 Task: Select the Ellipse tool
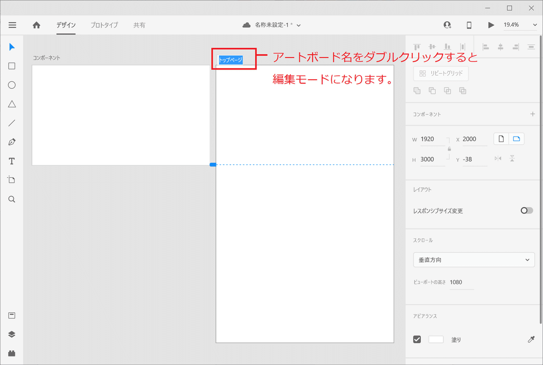pos(12,85)
